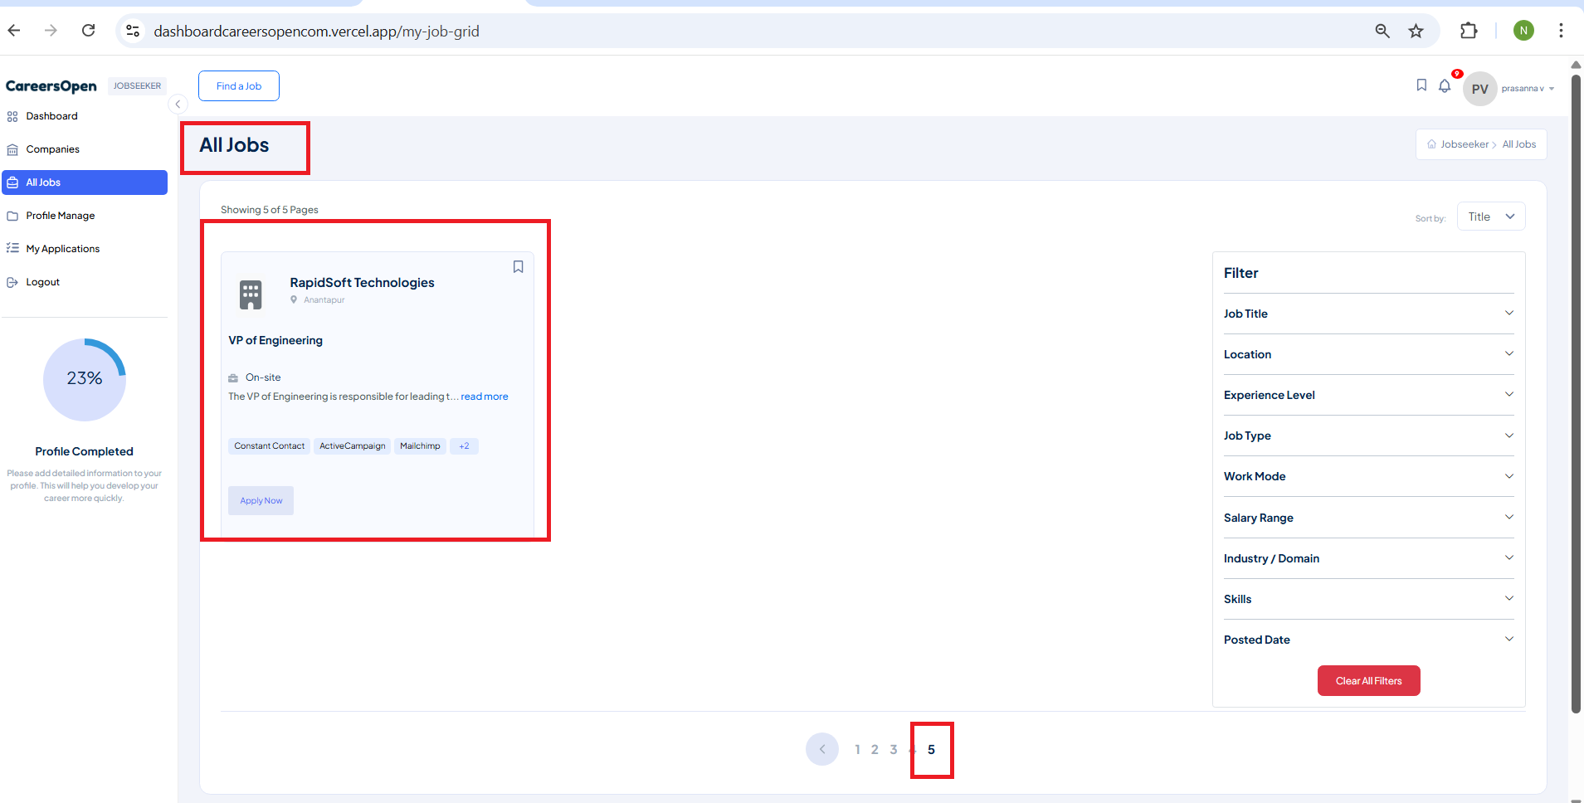Click the Apply Now button

pyautogui.click(x=261, y=500)
